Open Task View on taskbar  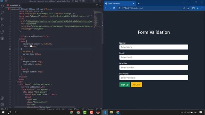16,112
